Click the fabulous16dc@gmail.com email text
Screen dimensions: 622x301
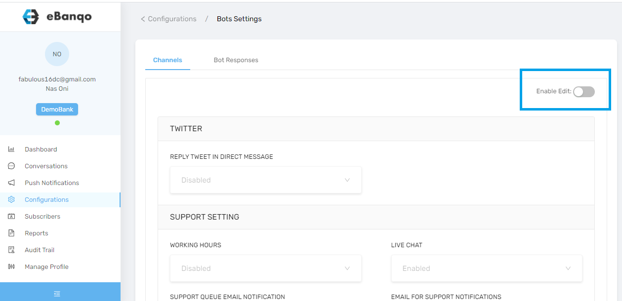click(x=57, y=79)
